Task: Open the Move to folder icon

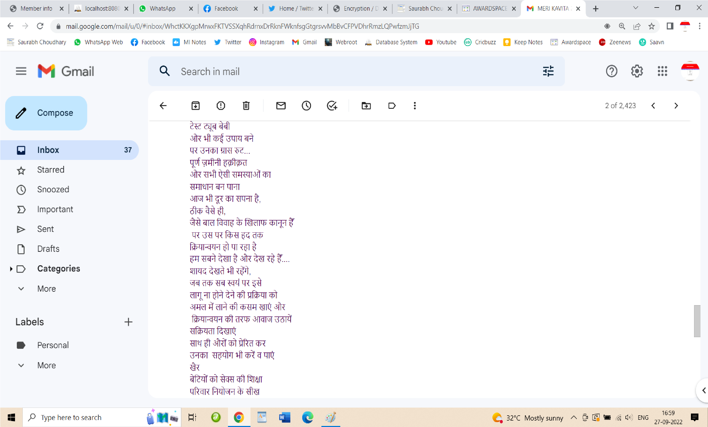Action: pos(366,106)
